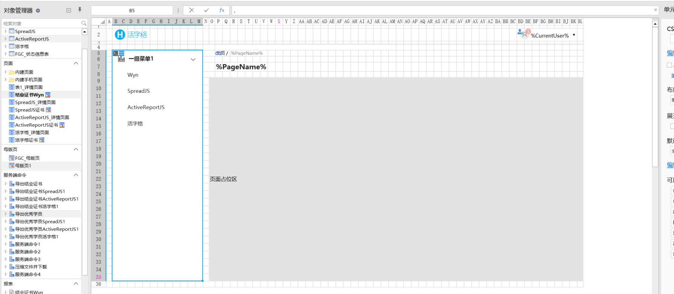Open the %CurrentUser% dropdown arrow
674x294 pixels.
click(574, 35)
